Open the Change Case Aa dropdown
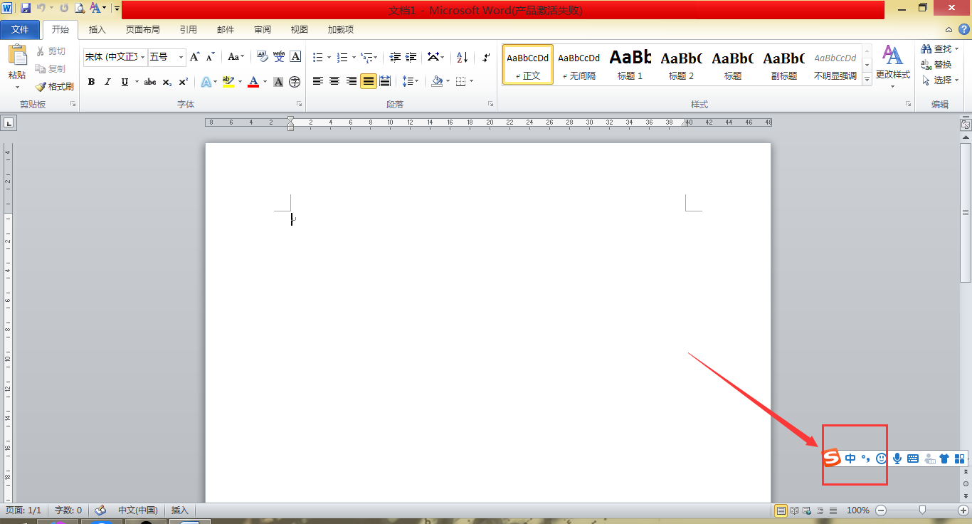Screen dimensions: 972x524 pos(236,57)
